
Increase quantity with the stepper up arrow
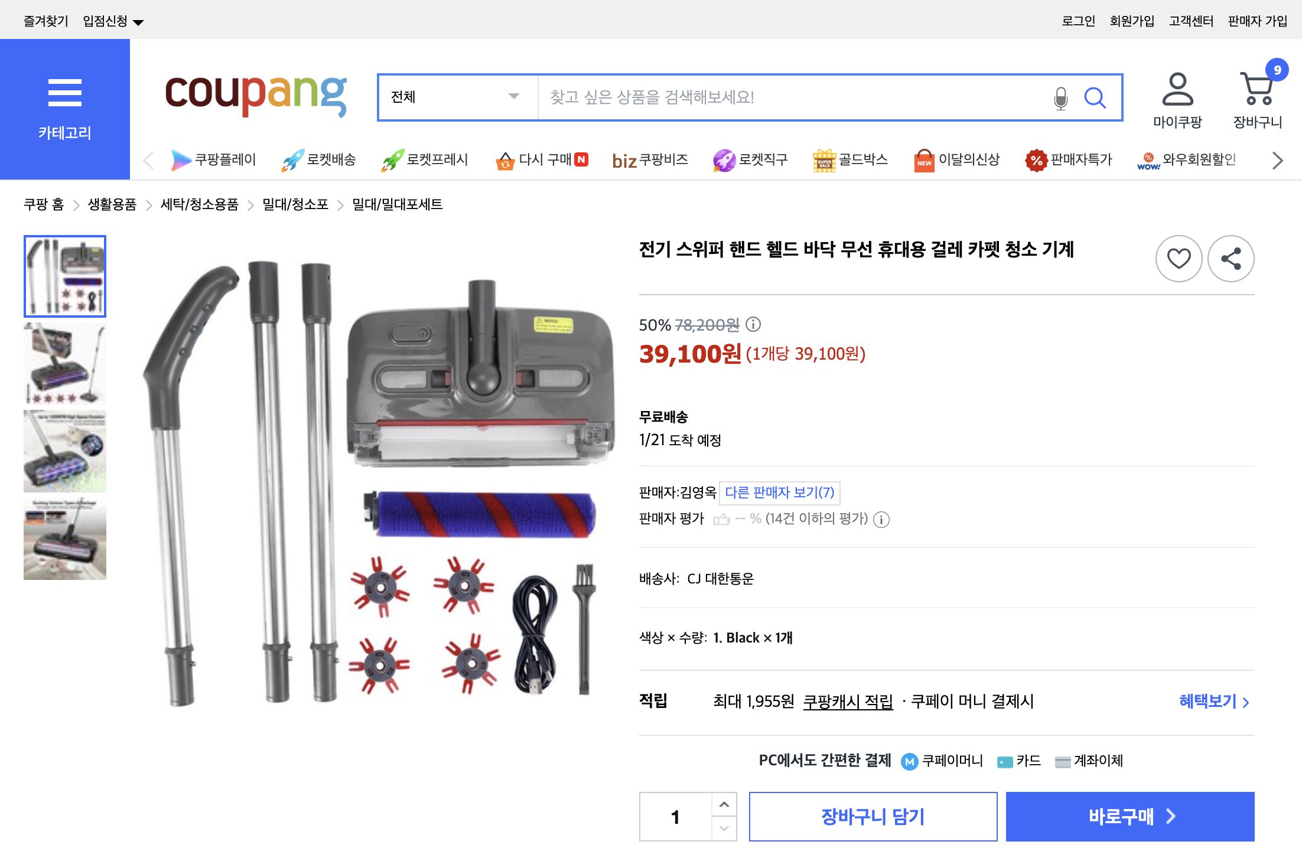coord(722,804)
